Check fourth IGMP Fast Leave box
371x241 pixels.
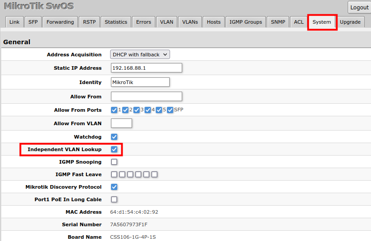(138, 174)
